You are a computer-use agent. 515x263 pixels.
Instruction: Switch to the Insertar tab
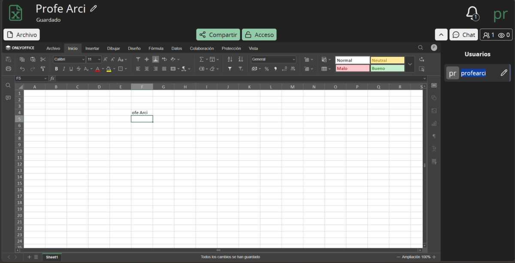92,48
